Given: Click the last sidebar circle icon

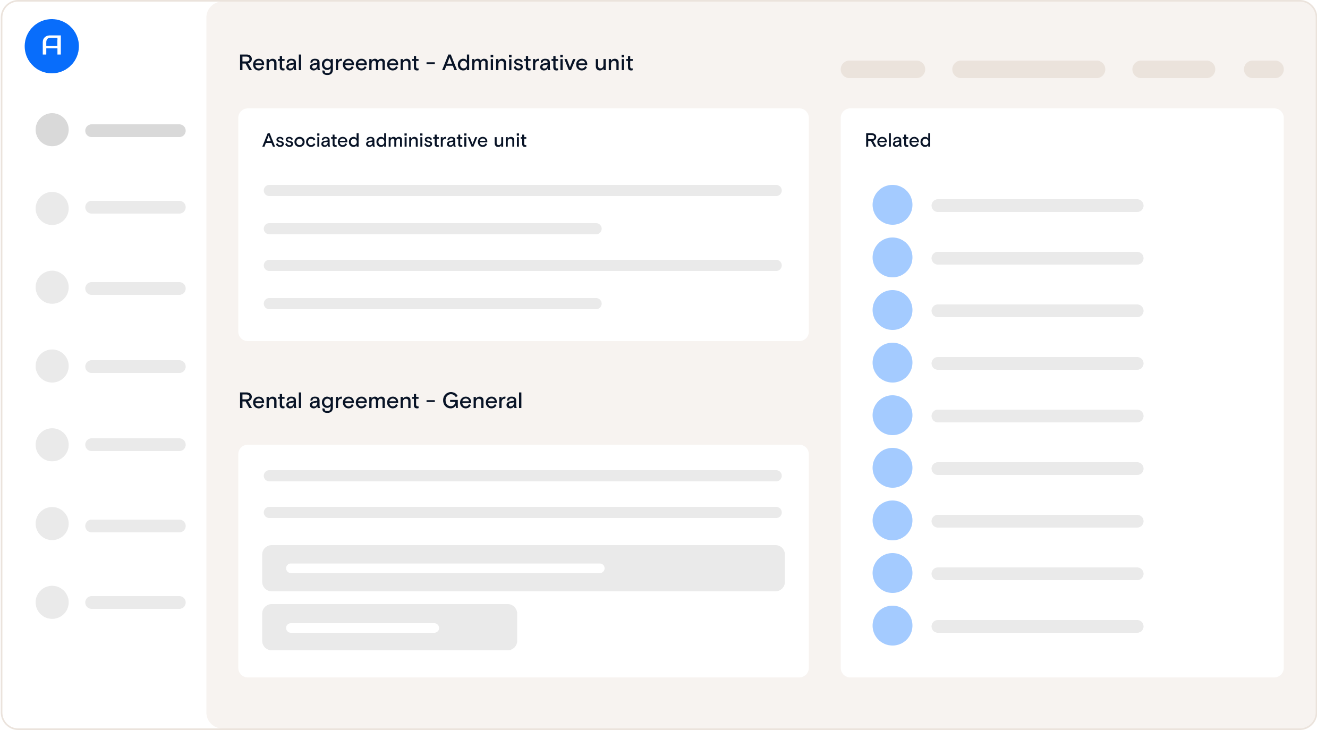Looking at the screenshot, I should point(52,602).
